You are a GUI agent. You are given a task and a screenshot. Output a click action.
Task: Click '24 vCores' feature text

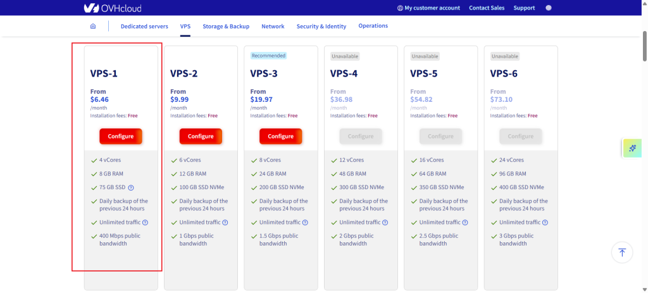point(511,160)
